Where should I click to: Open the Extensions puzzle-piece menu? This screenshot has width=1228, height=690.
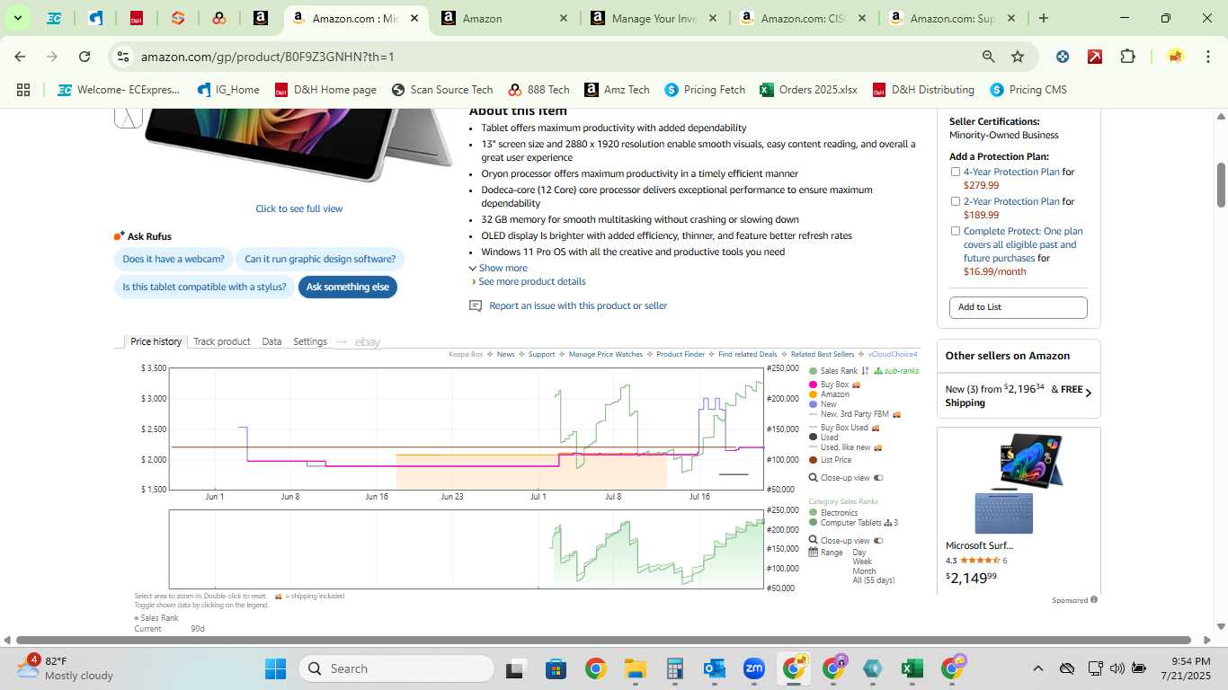click(1127, 57)
